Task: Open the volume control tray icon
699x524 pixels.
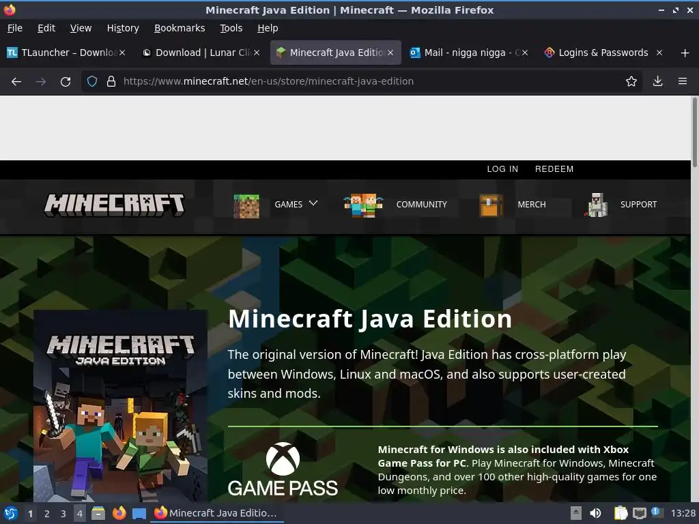Action: coord(595,513)
